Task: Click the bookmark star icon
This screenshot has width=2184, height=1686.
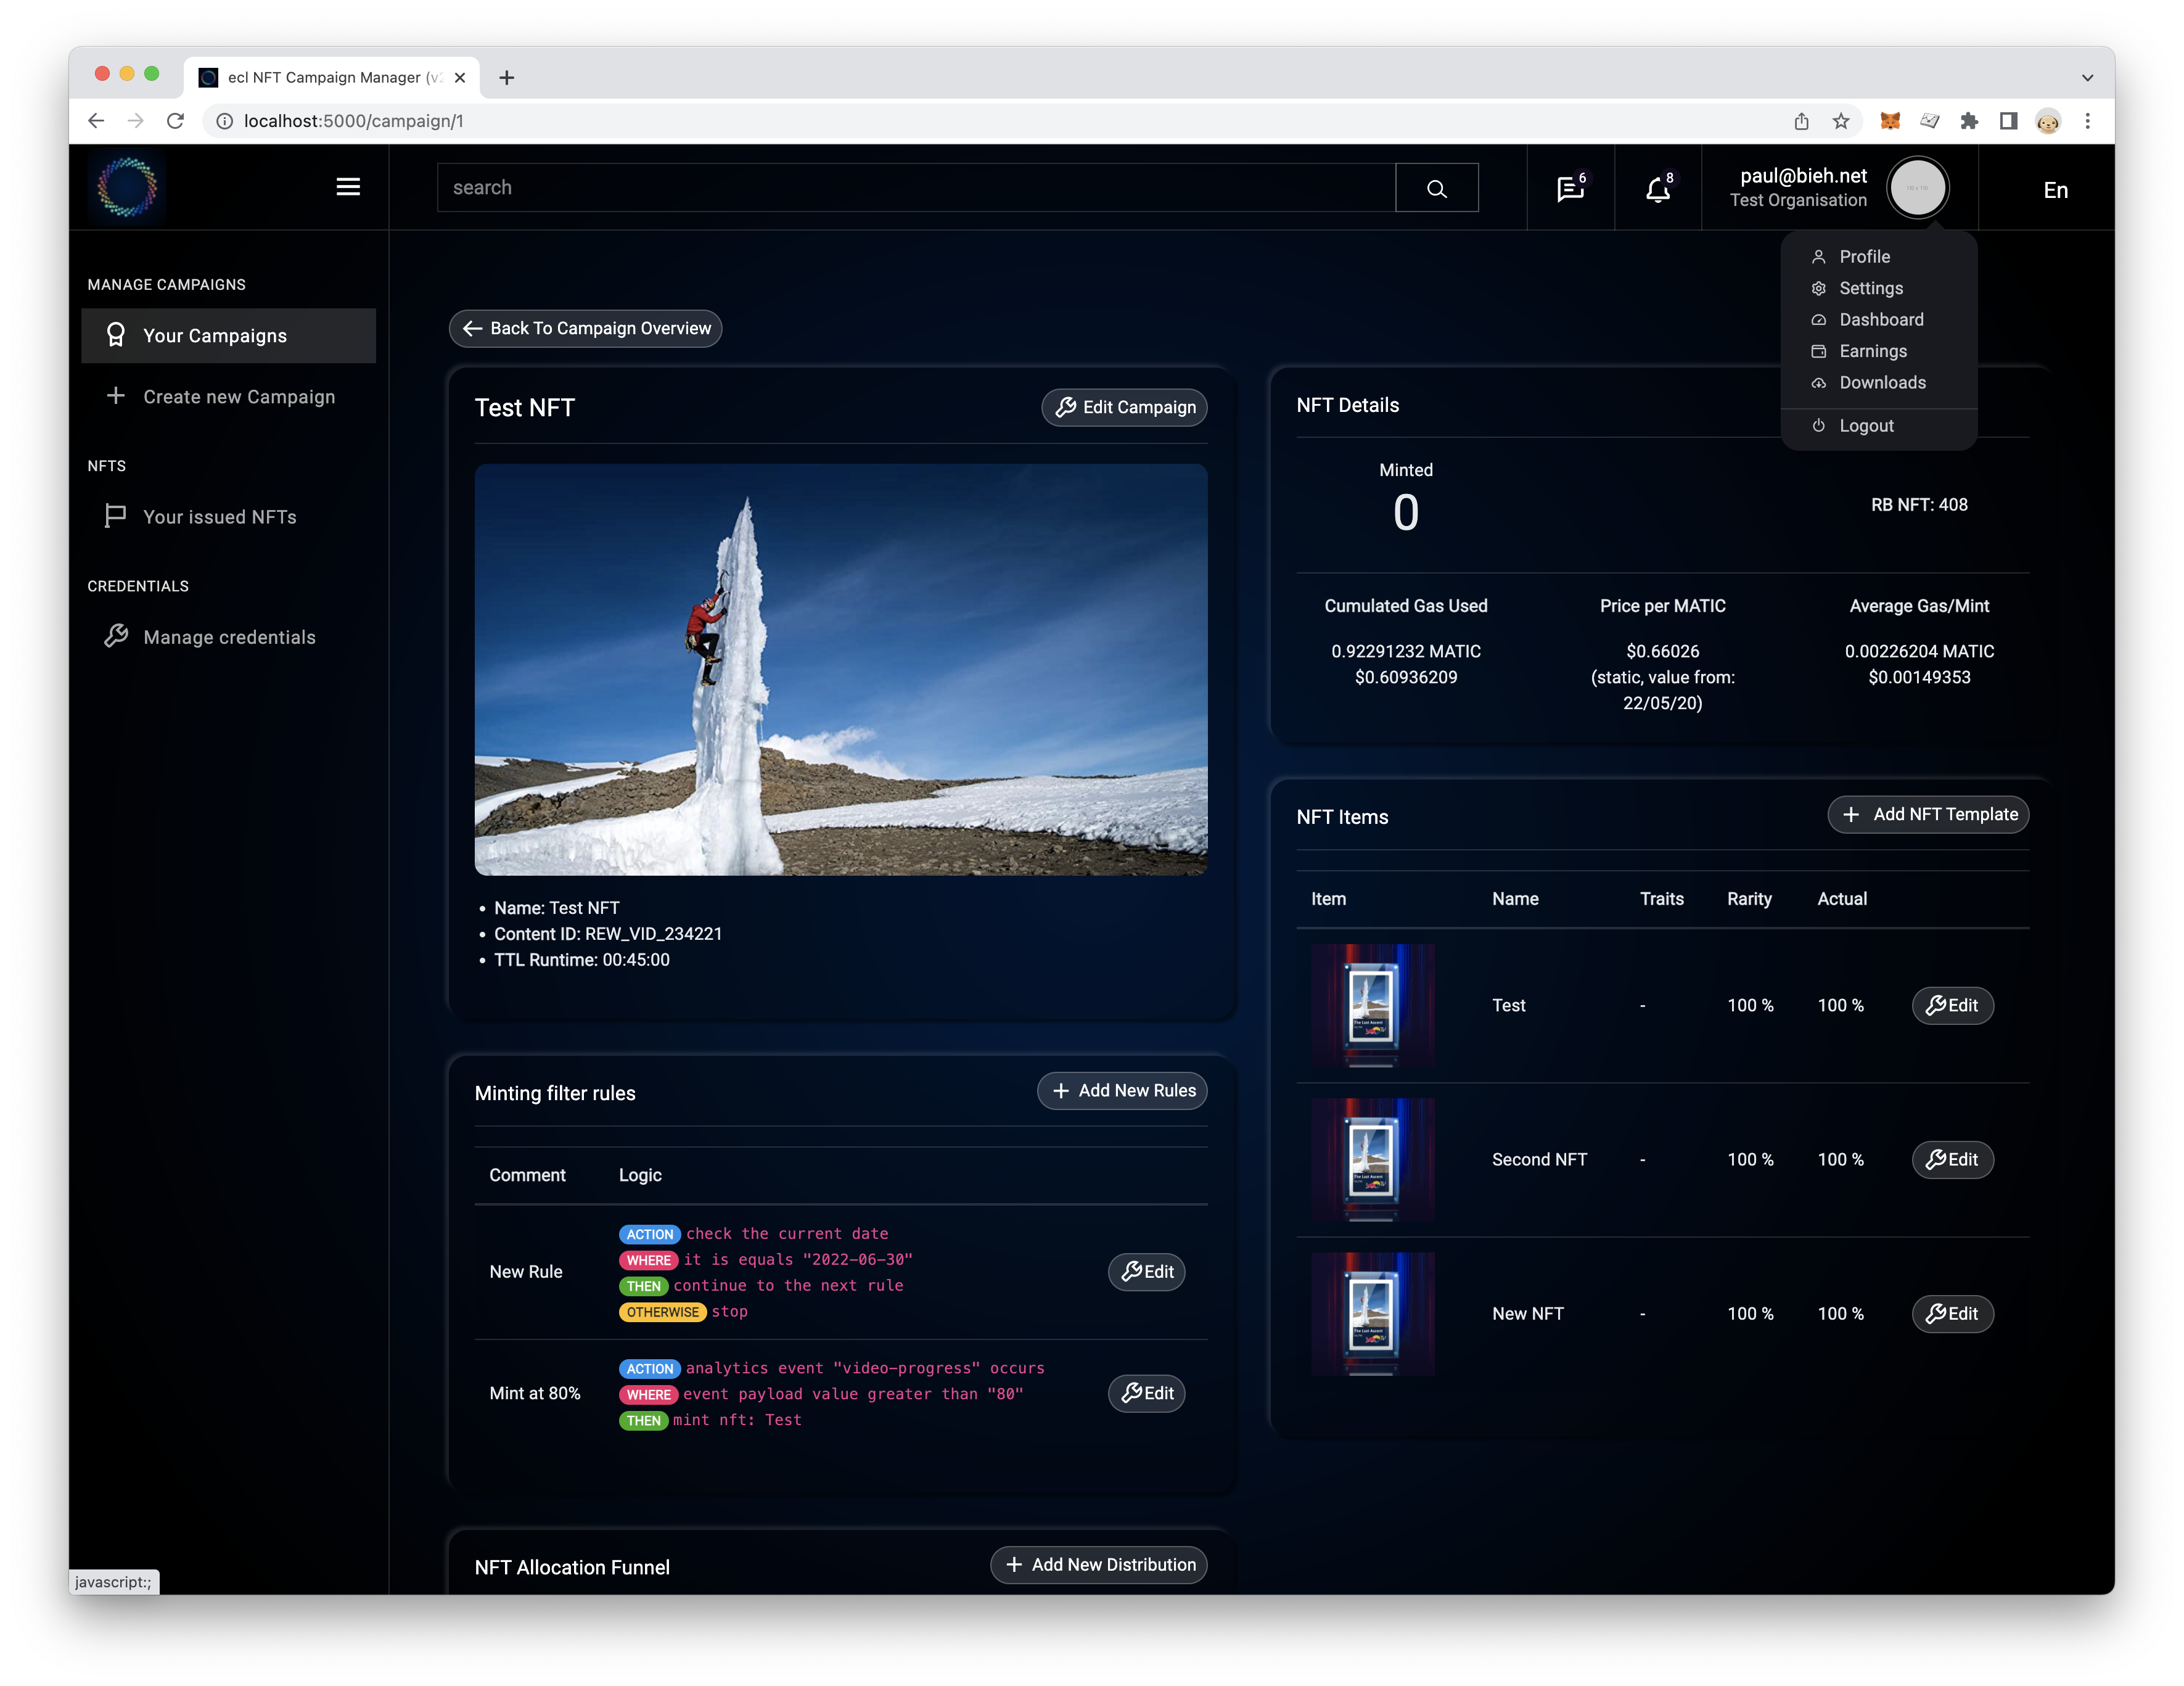Action: point(1841,121)
